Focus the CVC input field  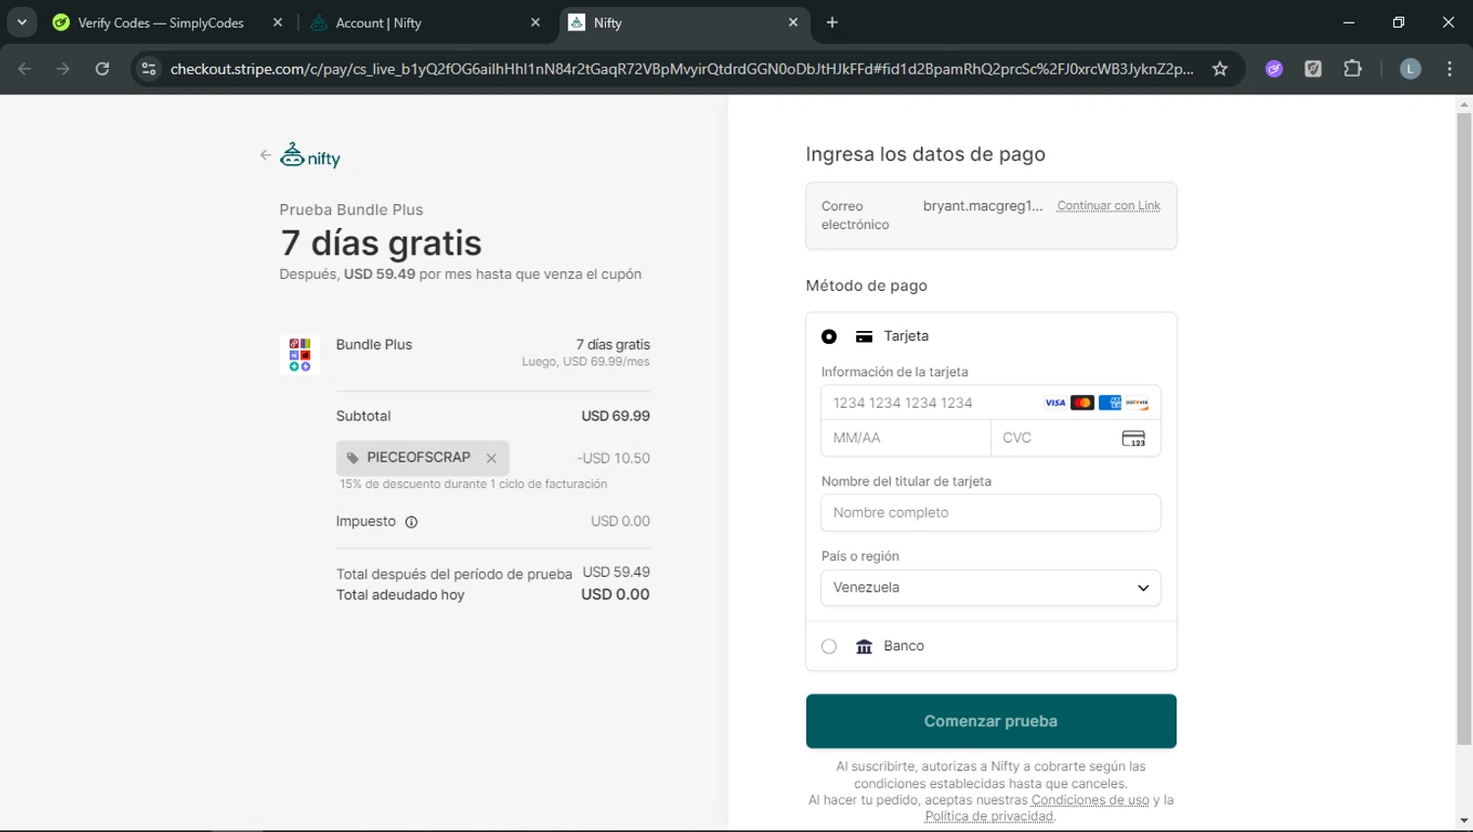1075,438
